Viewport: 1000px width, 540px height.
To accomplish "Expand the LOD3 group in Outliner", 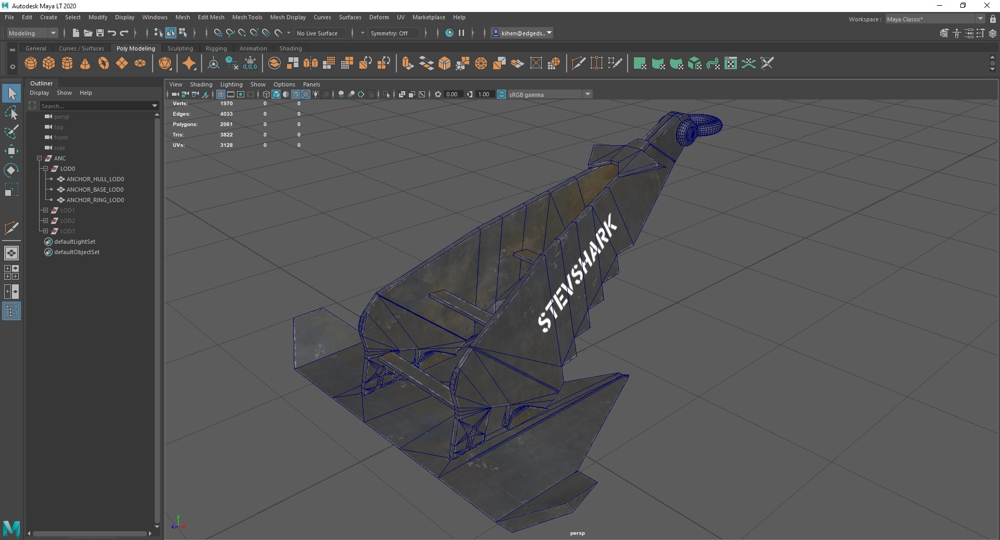I will (x=46, y=231).
